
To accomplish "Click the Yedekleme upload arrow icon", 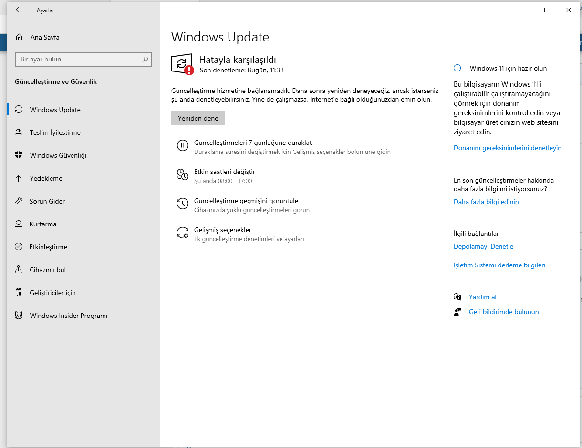I will click(19, 178).
